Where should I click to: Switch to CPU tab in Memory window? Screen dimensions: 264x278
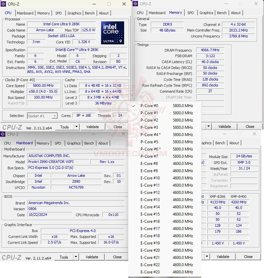coord(140,13)
